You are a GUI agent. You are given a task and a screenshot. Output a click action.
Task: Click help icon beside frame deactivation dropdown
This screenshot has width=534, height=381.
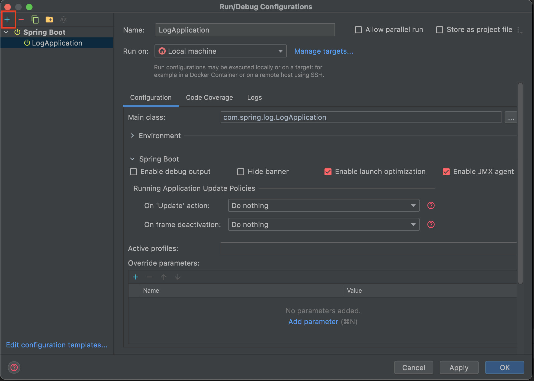[x=431, y=224]
